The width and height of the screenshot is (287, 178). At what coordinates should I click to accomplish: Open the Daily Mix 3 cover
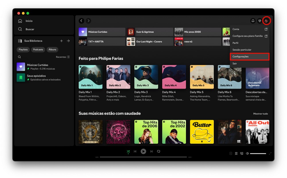tap(146, 77)
